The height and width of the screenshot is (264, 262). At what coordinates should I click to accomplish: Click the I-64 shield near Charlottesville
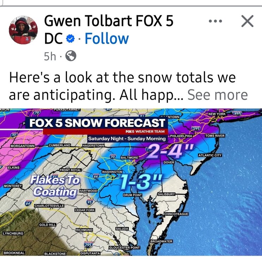tap(28, 204)
